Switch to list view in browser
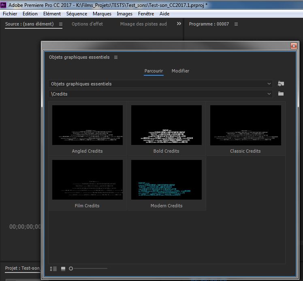This screenshot has height=281, width=303. [x=53, y=268]
